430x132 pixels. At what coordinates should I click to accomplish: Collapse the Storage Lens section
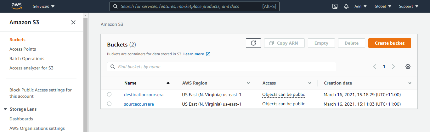(x=5, y=109)
